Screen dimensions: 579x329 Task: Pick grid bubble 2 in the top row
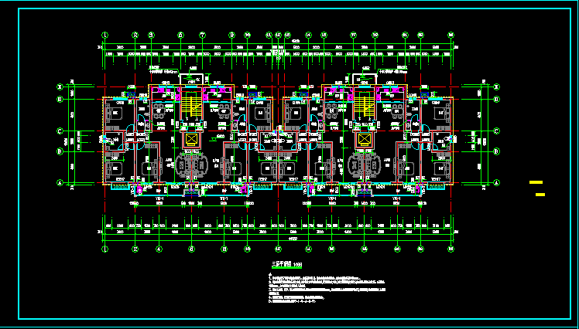(135, 36)
